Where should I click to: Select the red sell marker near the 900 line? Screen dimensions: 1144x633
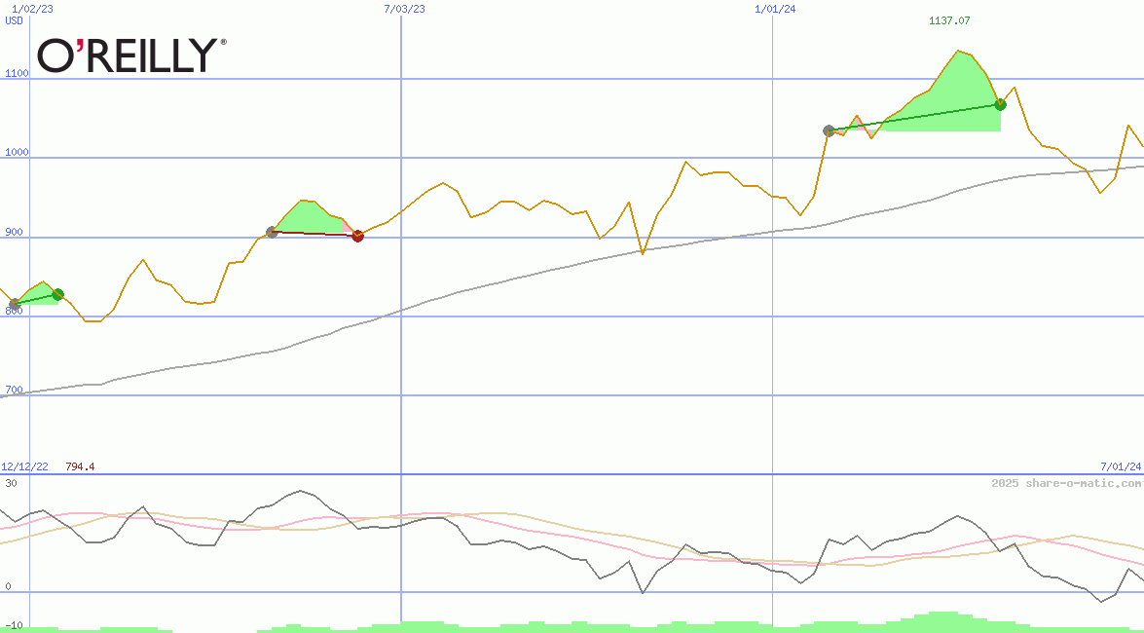(x=357, y=235)
